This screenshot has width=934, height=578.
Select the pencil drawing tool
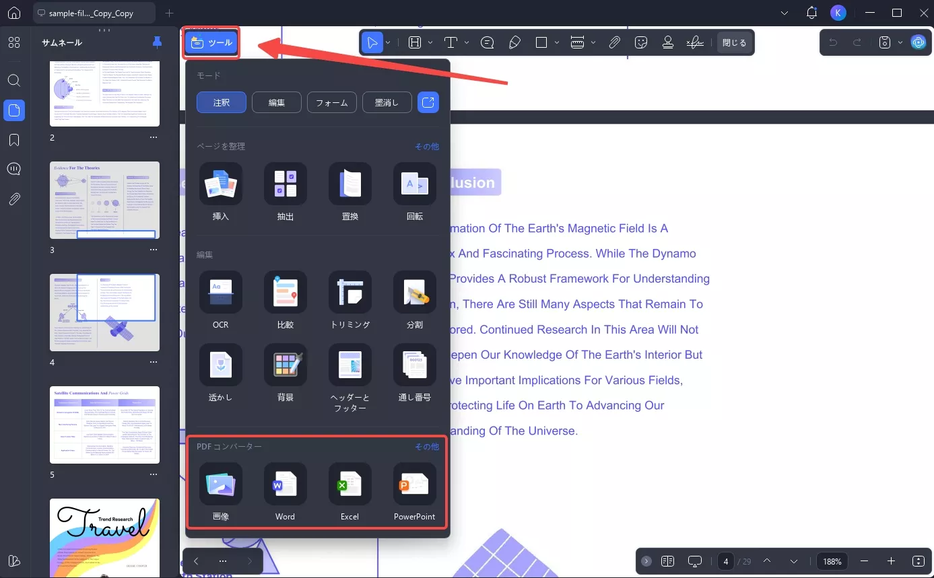(514, 42)
